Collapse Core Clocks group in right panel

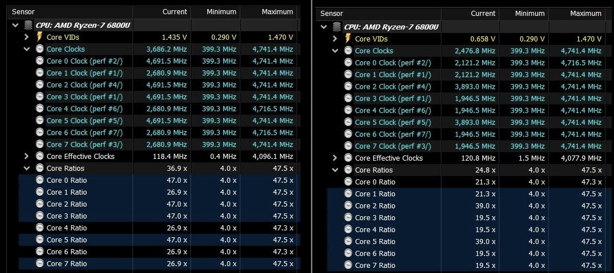[335, 51]
